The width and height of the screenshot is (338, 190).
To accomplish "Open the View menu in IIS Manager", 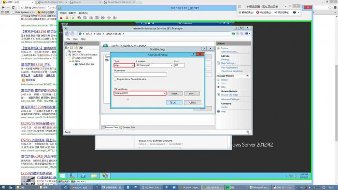I will pyautogui.click(x=75, y=39).
